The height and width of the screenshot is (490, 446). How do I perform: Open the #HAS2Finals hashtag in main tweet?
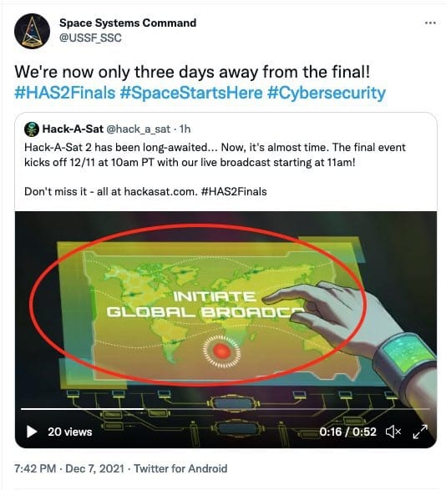65,93
